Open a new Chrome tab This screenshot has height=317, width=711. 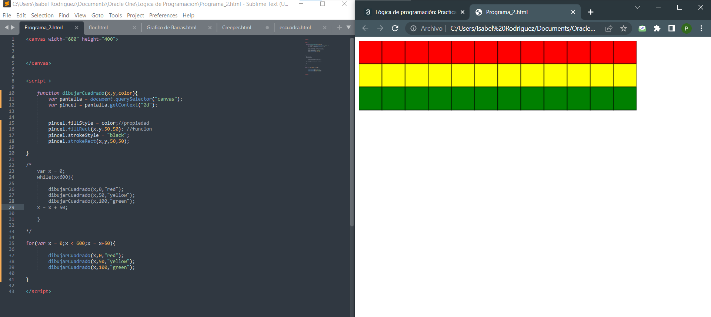point(591,12)
